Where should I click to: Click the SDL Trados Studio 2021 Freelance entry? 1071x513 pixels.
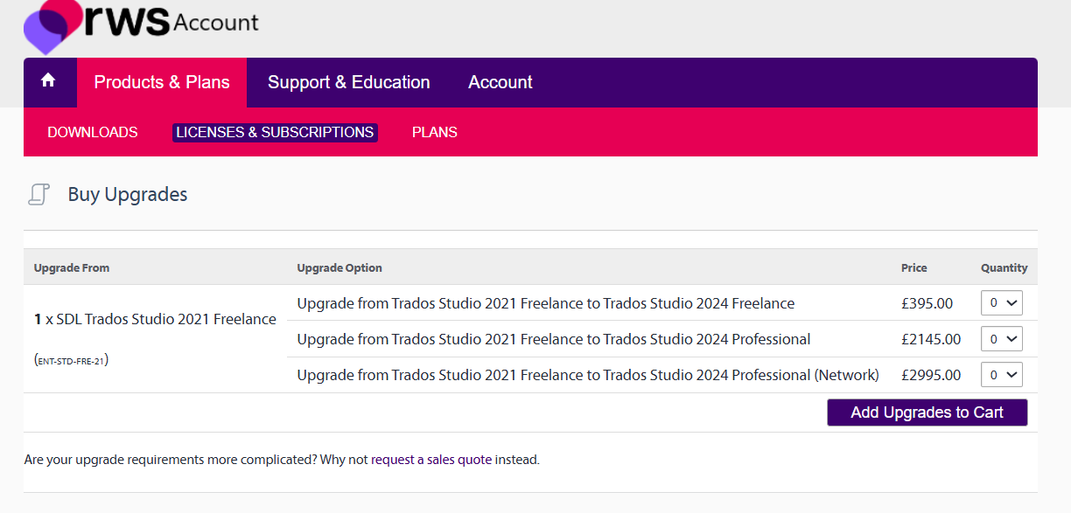pyautogui.click(x=155, y=320)
